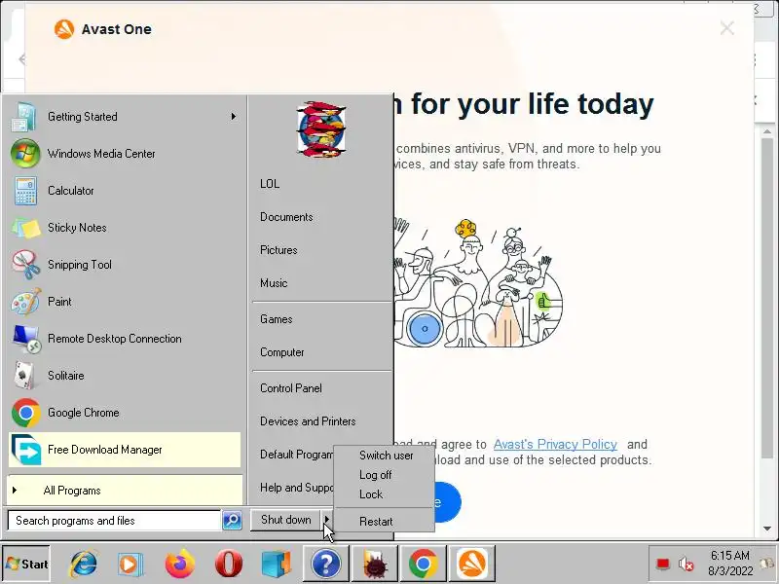The image size is (779, 584).
Task: Launch Opera from taskbar
Action: (x=228, y=565)
